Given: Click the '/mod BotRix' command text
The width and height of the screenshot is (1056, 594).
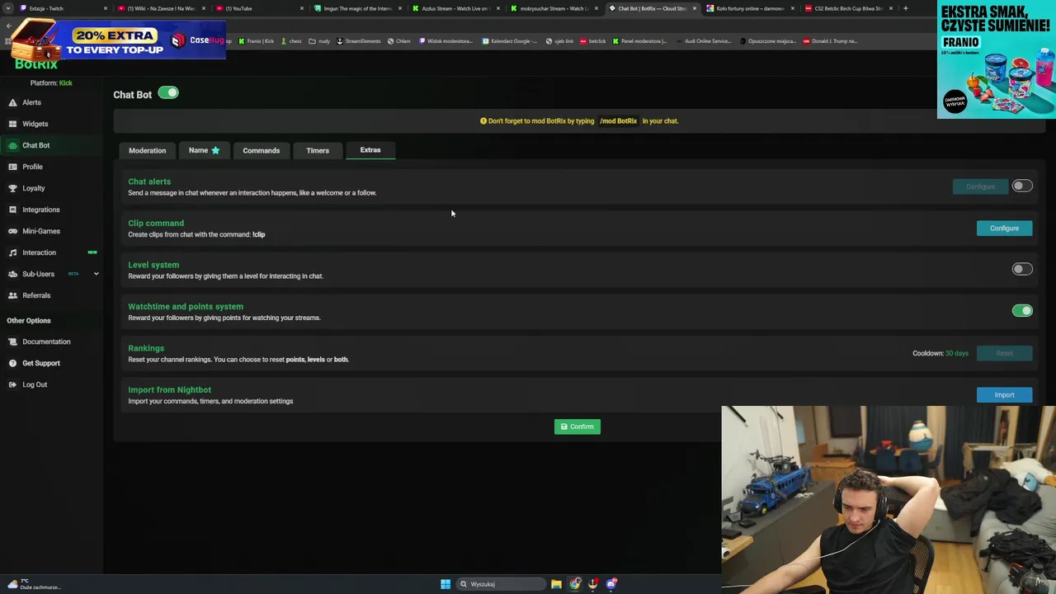Looking at the screenshot, I should click(619, 121).
